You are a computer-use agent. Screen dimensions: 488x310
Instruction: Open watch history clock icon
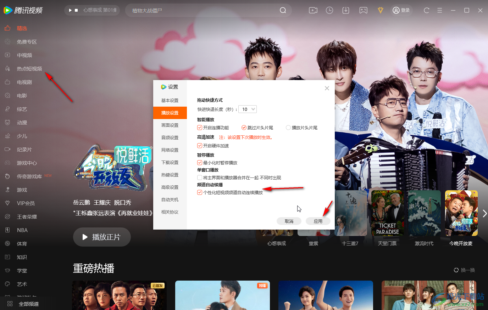[329, 10]
